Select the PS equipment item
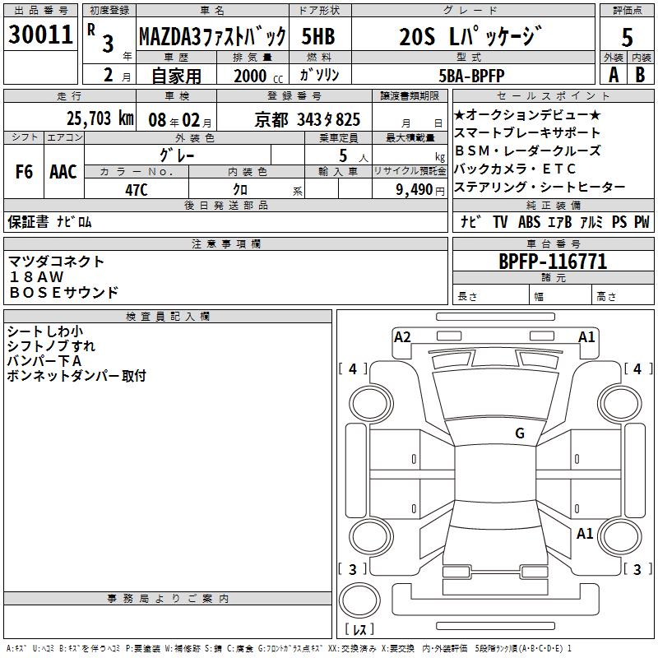 (619, 221)
